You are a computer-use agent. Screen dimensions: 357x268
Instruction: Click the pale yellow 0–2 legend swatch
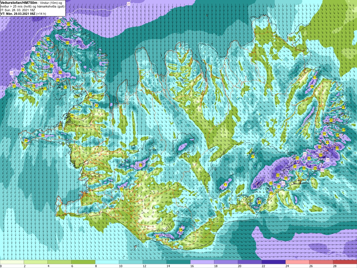pos(12,262)
